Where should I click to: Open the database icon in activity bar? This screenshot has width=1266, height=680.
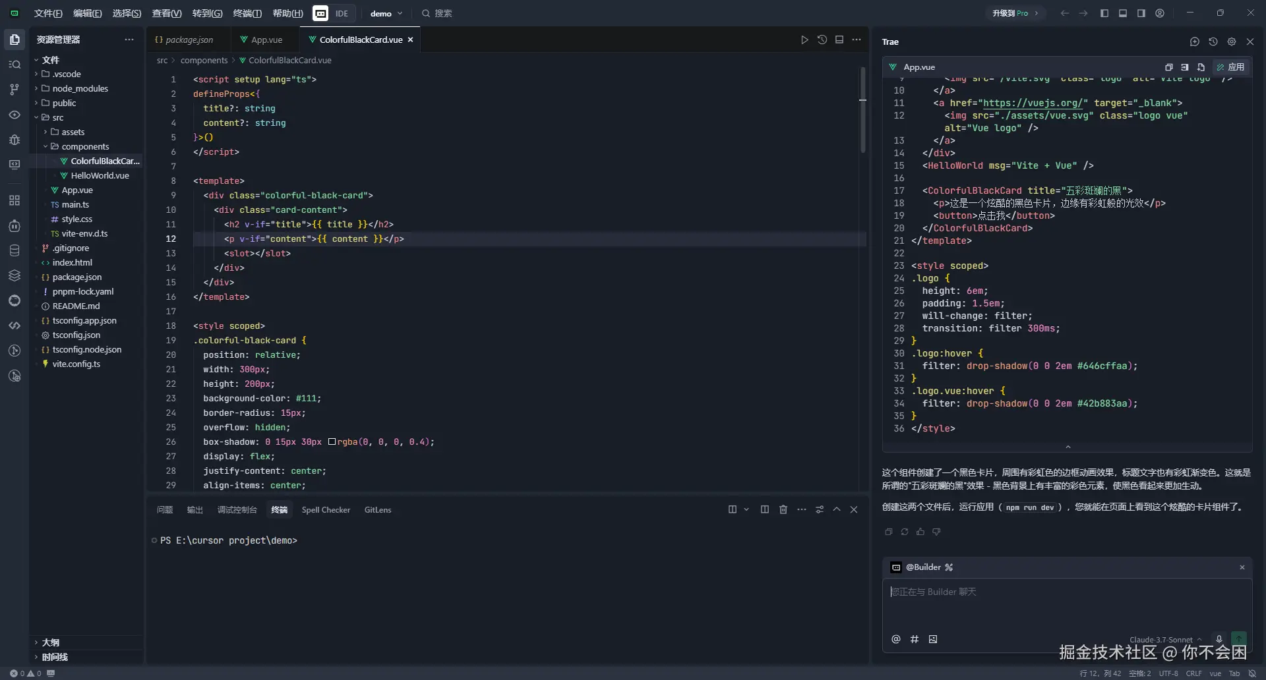point(15,250)
